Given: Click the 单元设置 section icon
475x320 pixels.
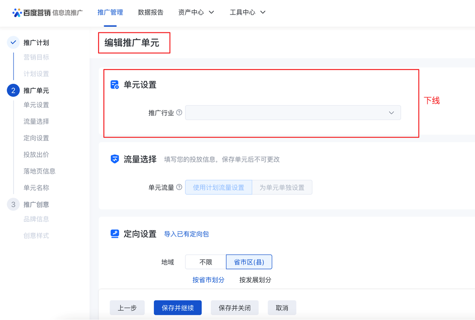Looking at the screenshot, I should 115,85.
